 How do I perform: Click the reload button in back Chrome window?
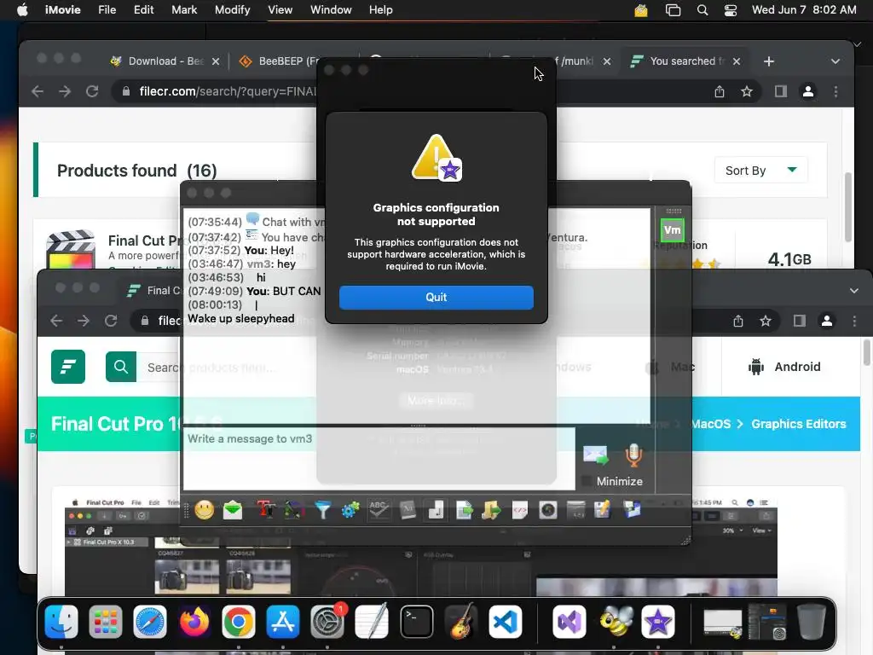tap(92, 91)
